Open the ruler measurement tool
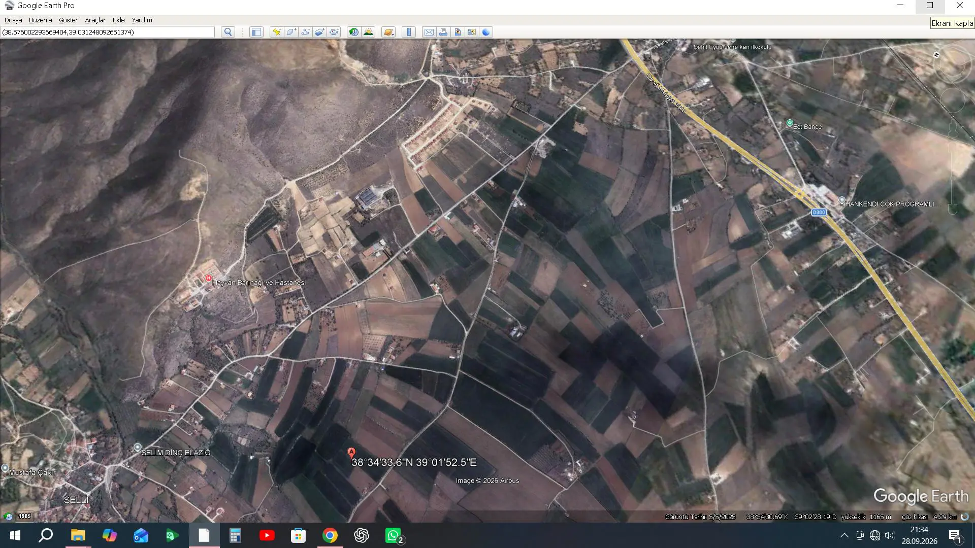The image size is (975, 548). click(409, 32)
